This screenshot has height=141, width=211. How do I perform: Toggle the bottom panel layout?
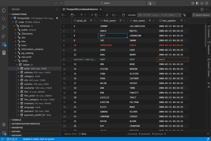coord(202,3)
